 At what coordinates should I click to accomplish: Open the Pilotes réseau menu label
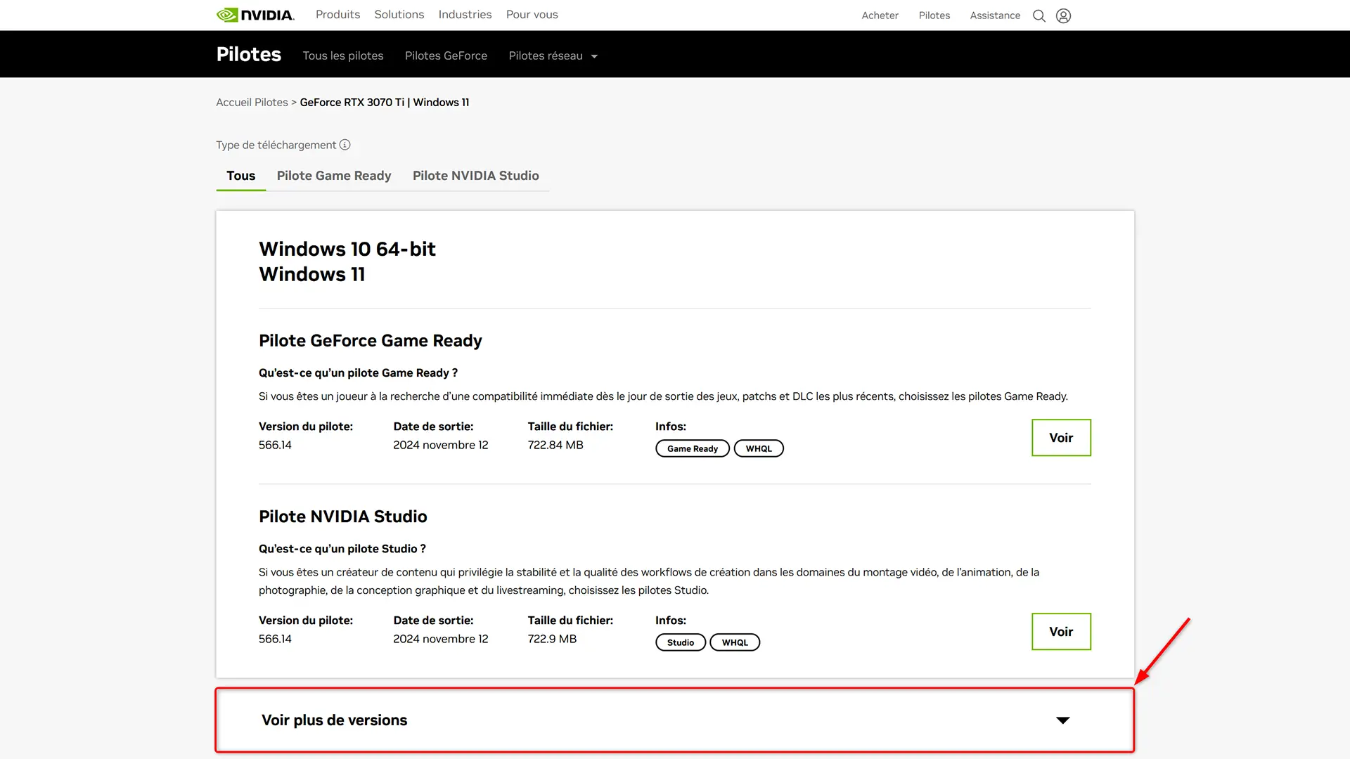click(x=546, y=56)
